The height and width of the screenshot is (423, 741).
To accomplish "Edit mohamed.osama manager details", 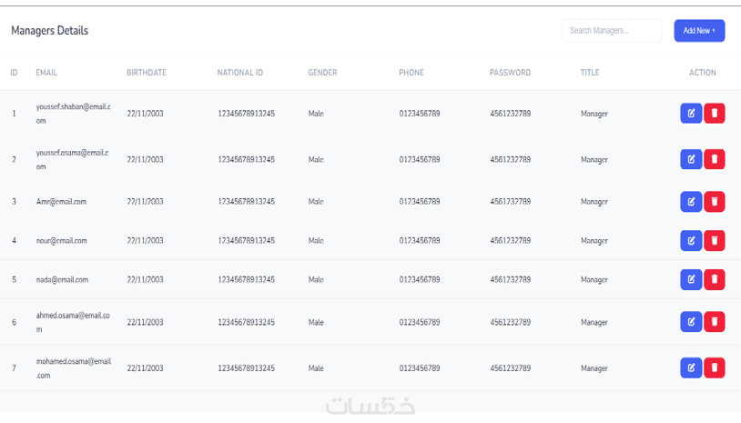I will click(x=691, y=368).
